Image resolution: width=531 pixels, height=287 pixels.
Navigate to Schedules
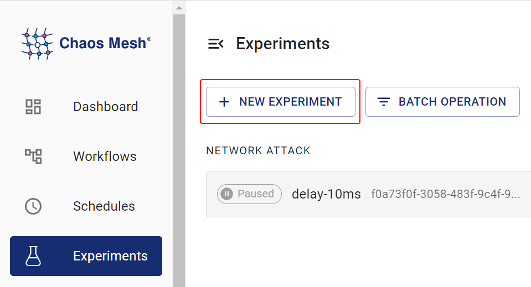coord(104,206)
